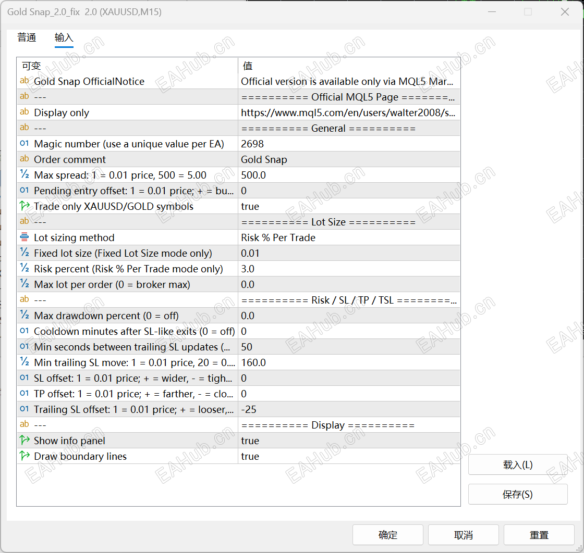584x553 pixels.
Task: Click the 确定 confirm button
Action: point(388,535)
